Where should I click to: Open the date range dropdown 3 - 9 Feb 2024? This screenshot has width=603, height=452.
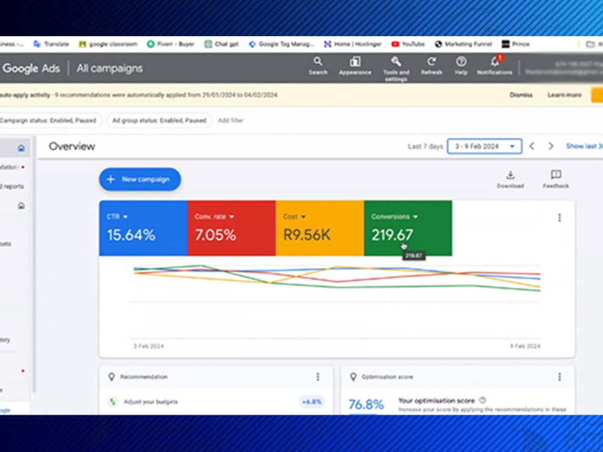485,146
